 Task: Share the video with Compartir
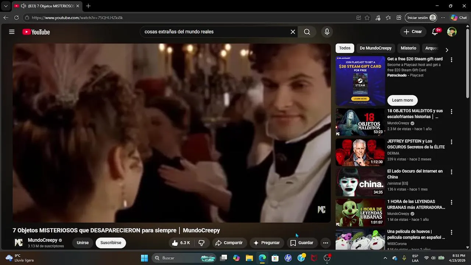pyautogui.click(x=229, y=243)
